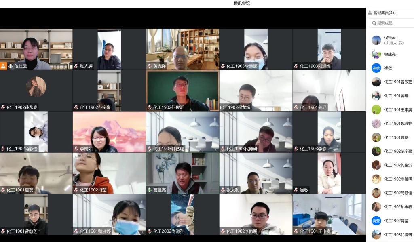Focus the 搜索成员 search field
The width and height of the screenshot is (414, 242).
tap(393, 23)
